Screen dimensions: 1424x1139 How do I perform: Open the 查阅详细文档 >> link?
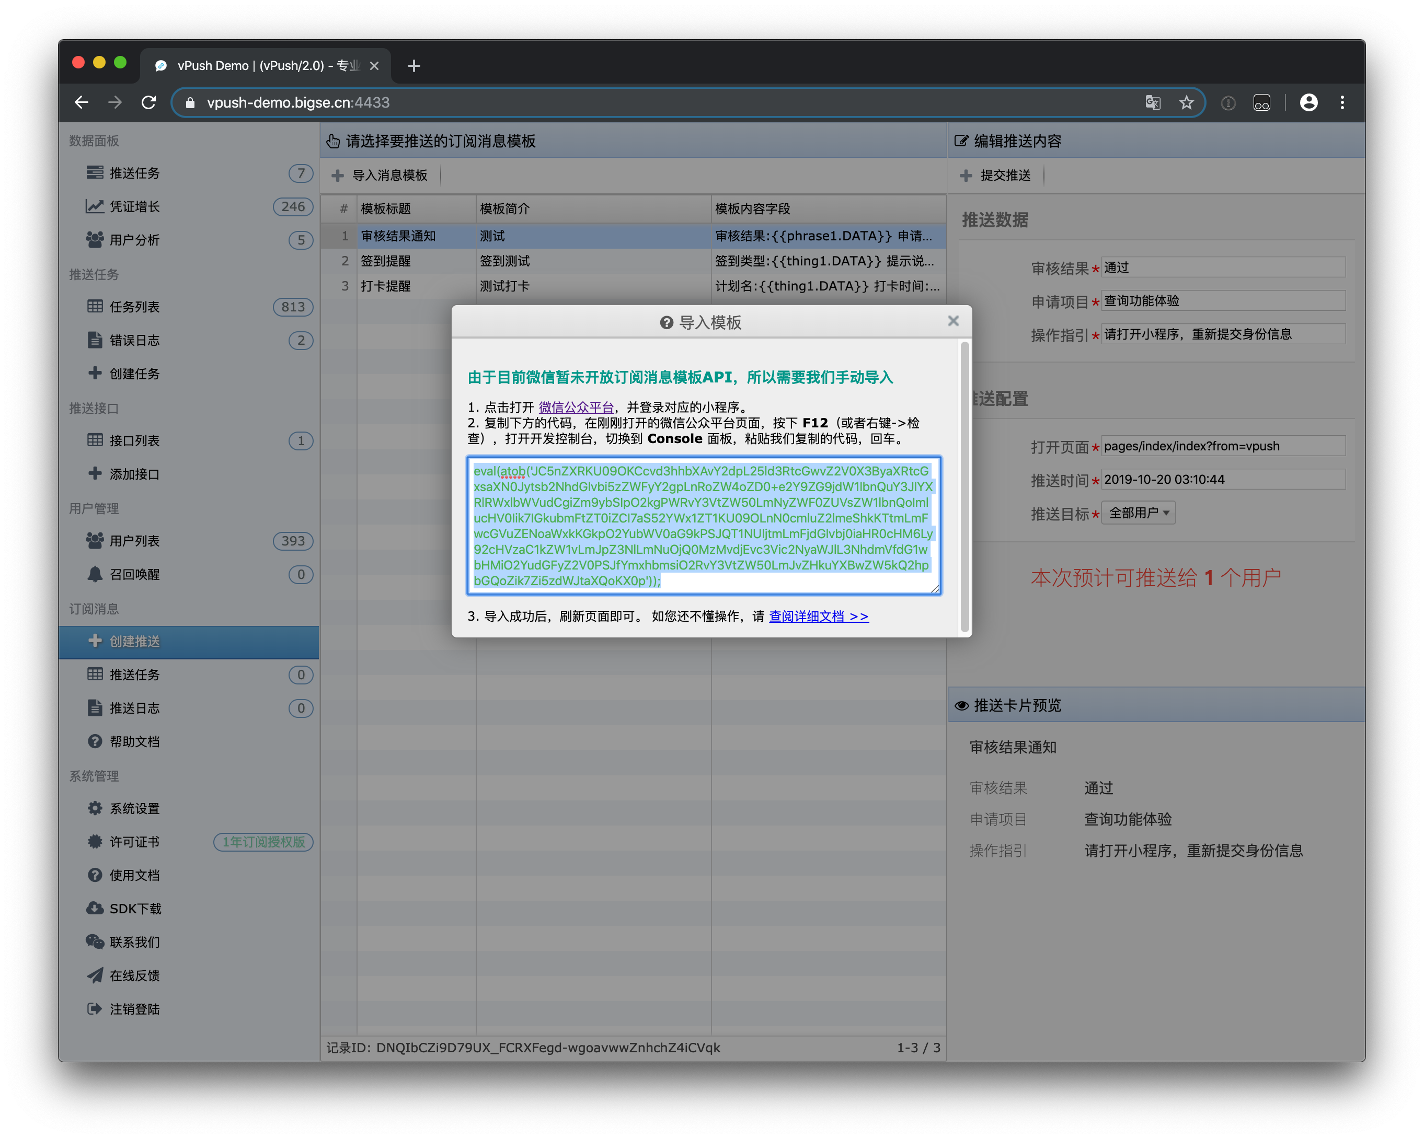pos(819,616)
